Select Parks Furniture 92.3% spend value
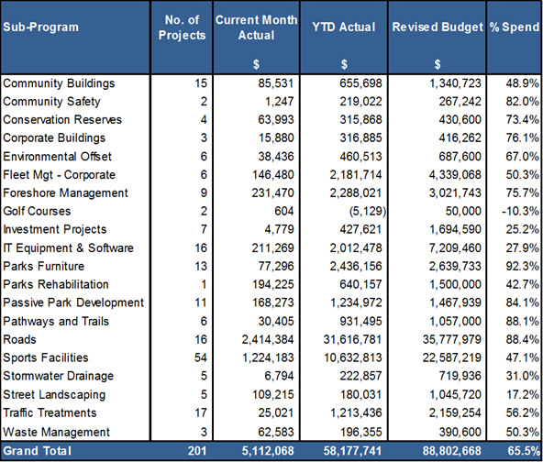 (522, 266)
